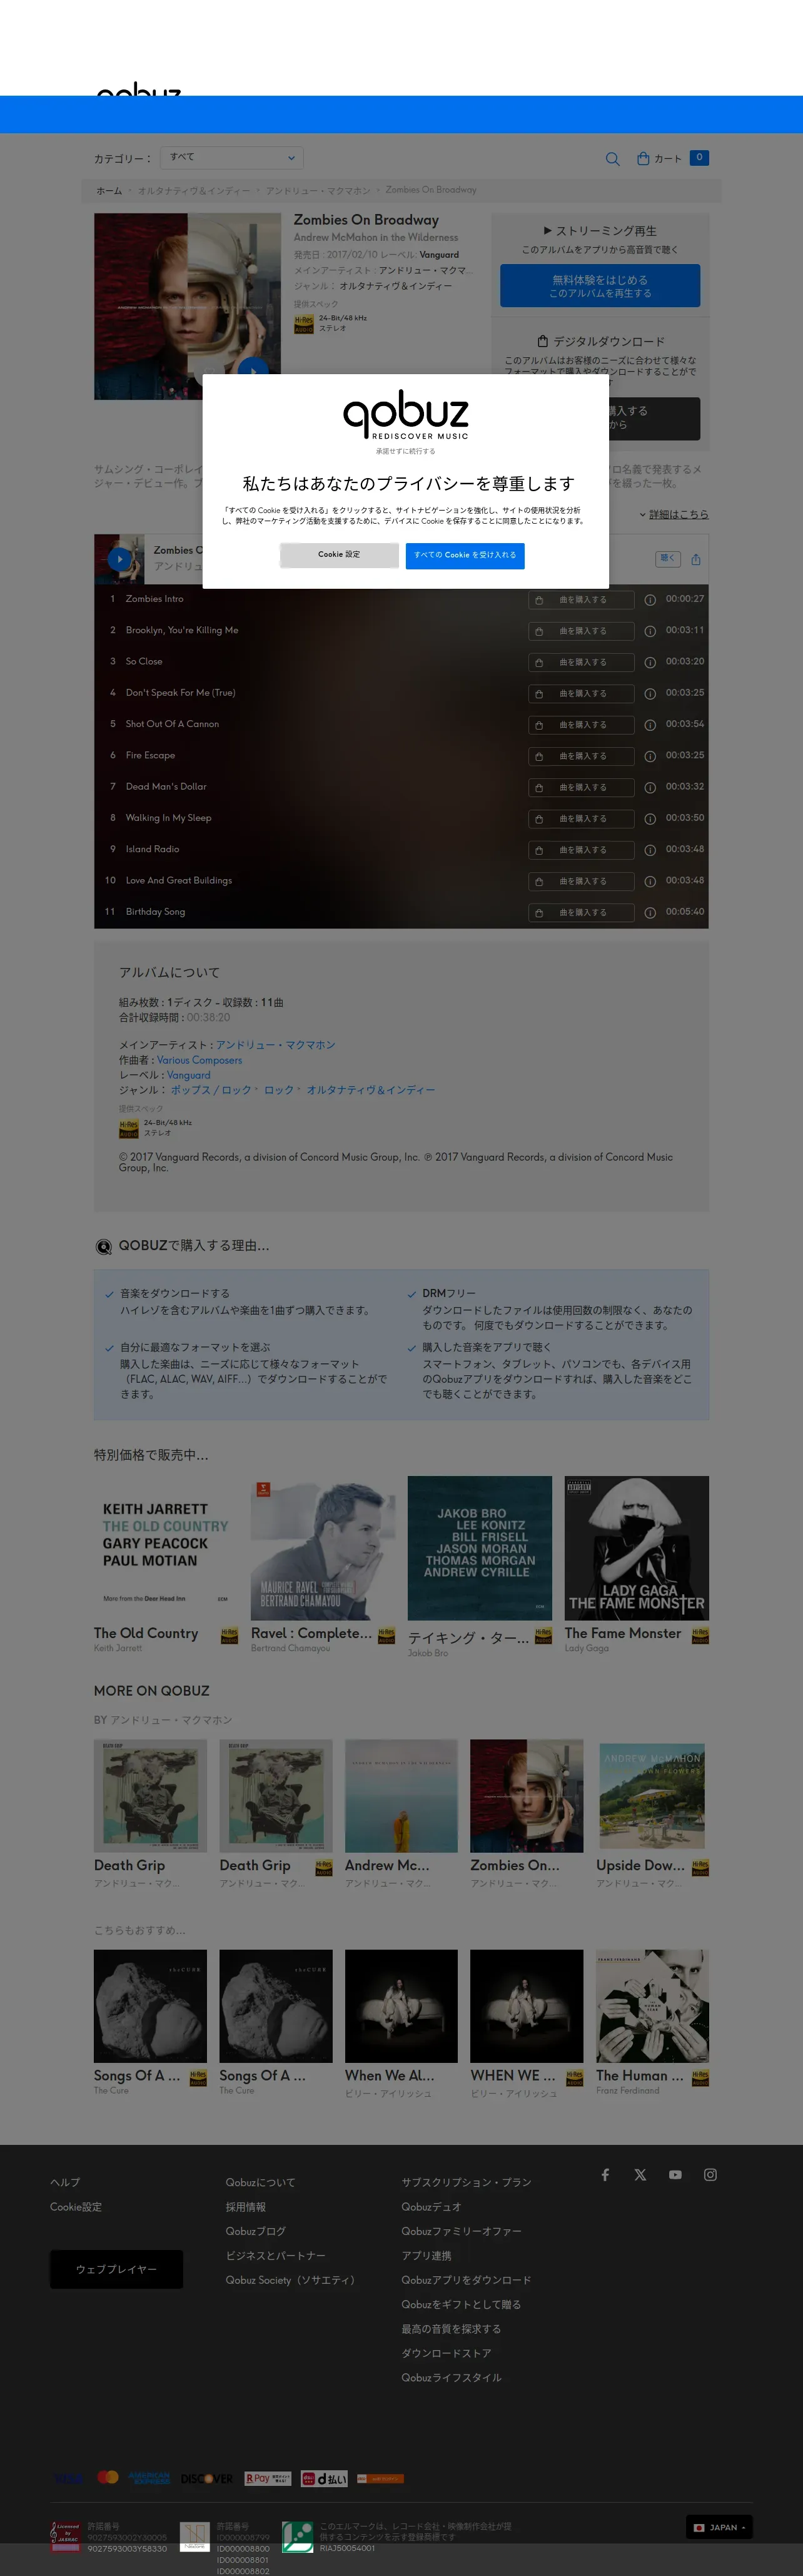The image size is (803, 2576).
Task: Click オルタナティヴ&インディー breadcrumb link
Action: tap(194, 191)
